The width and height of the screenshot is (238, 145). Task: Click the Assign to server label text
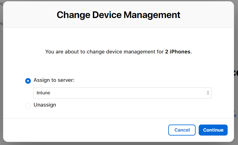tap(54, 80)
